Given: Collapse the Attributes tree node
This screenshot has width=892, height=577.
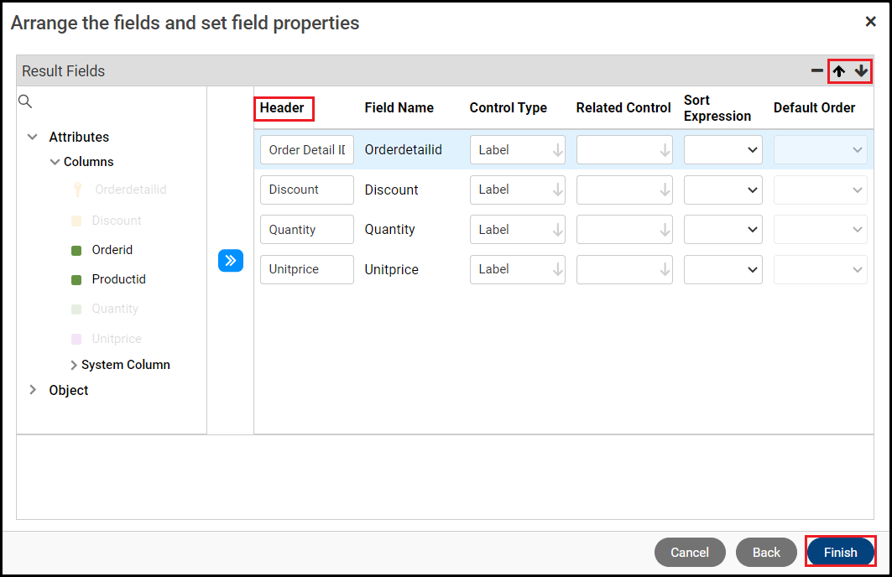Looking at the screenshot, I should pyautogui.click(x=33, y=137).
